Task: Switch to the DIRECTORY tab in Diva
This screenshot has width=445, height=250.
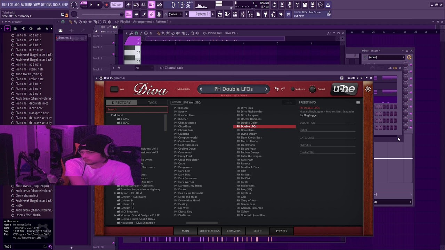Action: pyautogui.click(x=121, y=103)
